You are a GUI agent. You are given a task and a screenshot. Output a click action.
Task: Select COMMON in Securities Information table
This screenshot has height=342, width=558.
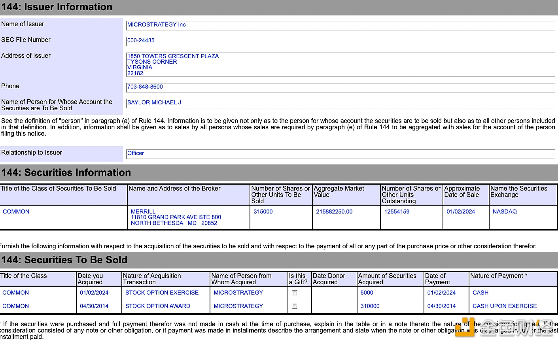click(x=16, y=212)
